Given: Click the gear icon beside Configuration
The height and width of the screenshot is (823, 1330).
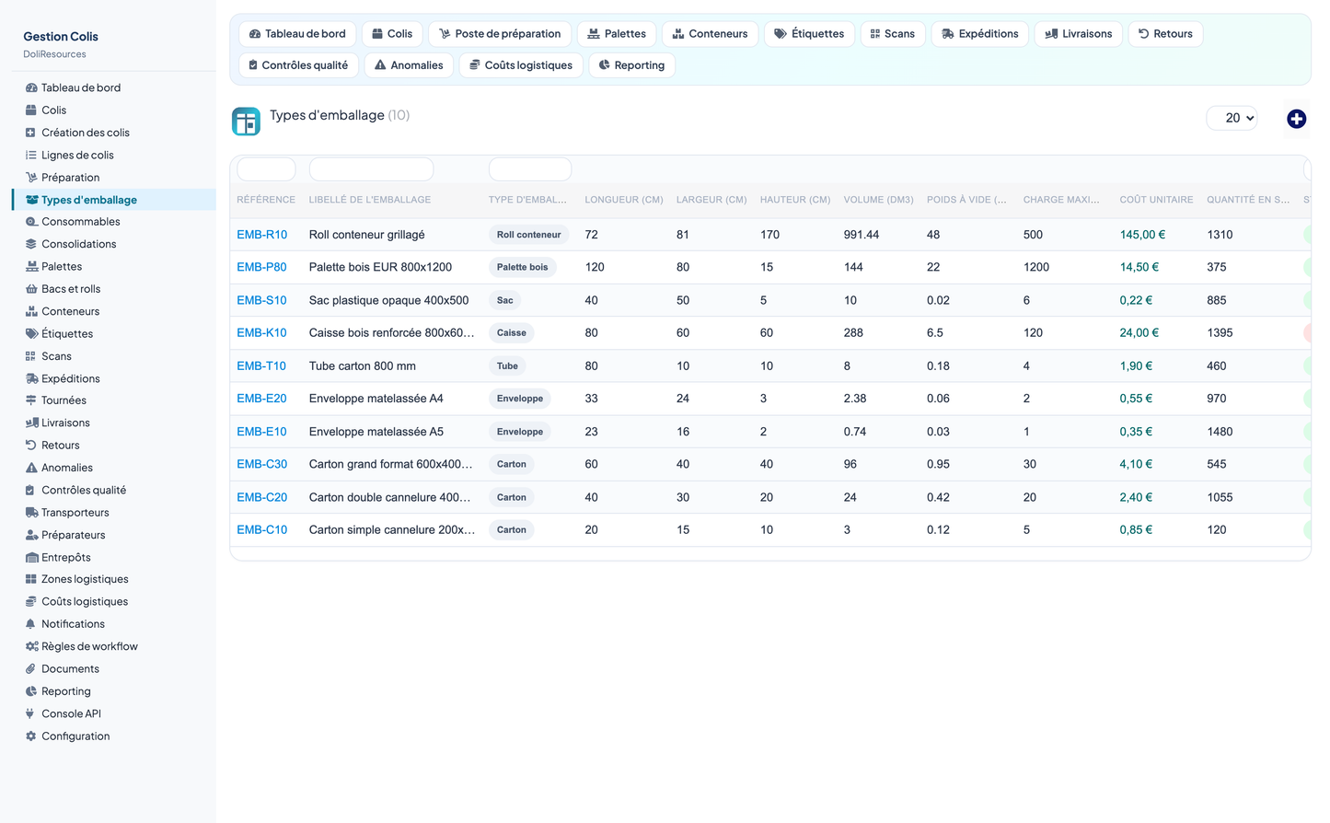Looking at the screenshot, I should pyautogui.click(x=30, y=736).
